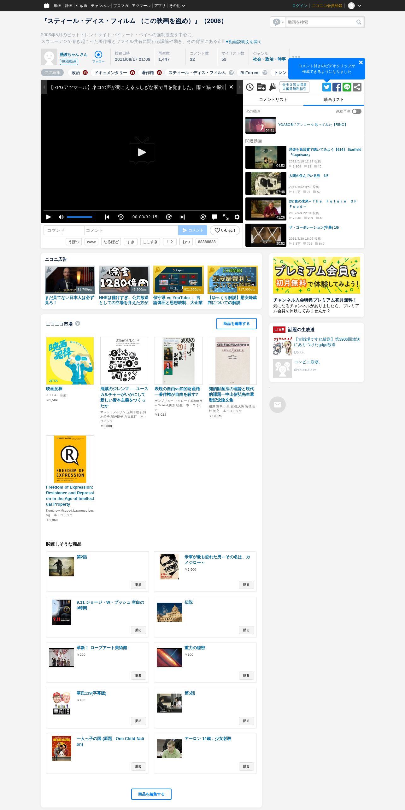Toggle the 連続再生 continuous playback switch
This screenshot has width=405, height=810.
click(357, 111)
